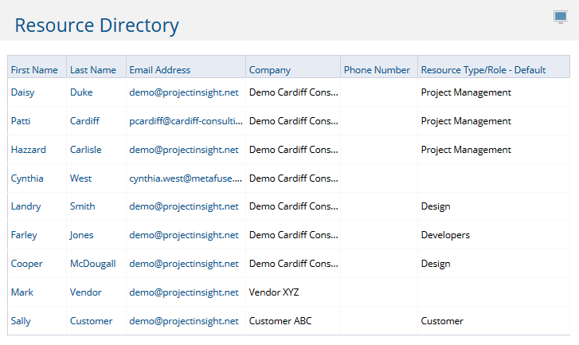The width and height of the screenshot is (579, 345).
Task: Open Patti's first name link
Action: point(21,121)
